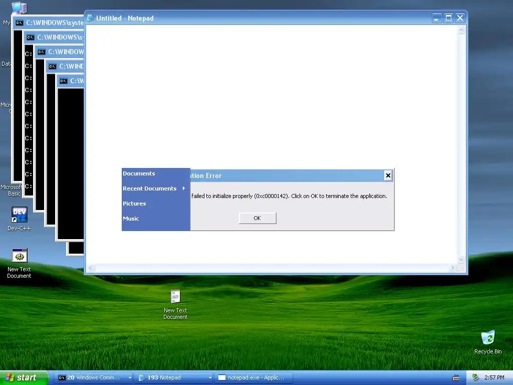Select the gear New Text Document icon
Image resolution: width=513 pixels, height=385 pixels.
20,263
